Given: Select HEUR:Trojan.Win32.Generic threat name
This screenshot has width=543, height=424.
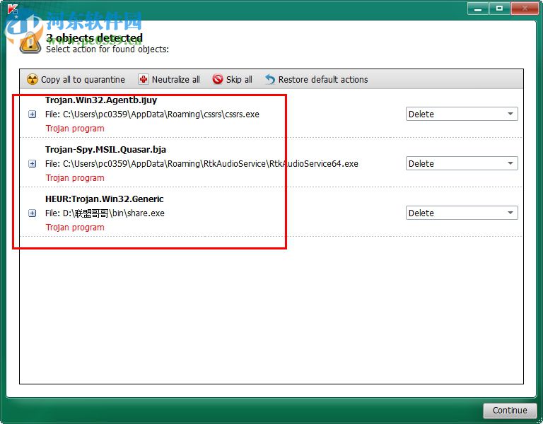Looking at the screenshot, I should (104, 199).
